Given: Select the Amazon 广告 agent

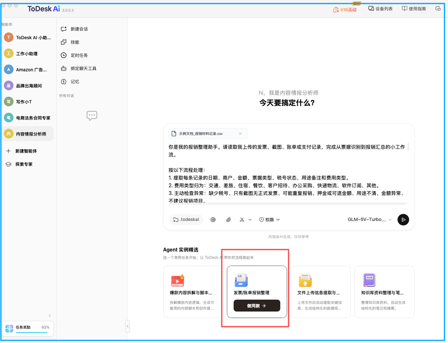Looking at the screenshot, I should [x=28, y=70].
